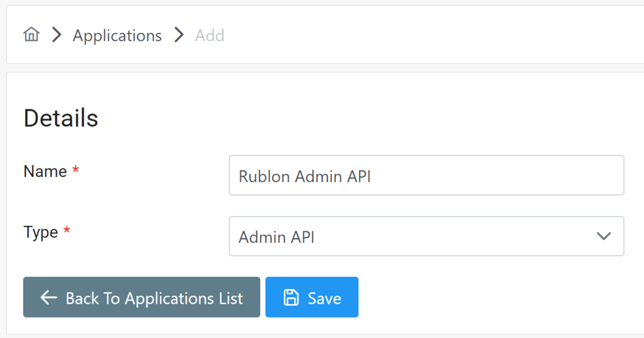Focus the Name input field
The width and height of the screenshot is (644, 338).
[x=426, y=175]
